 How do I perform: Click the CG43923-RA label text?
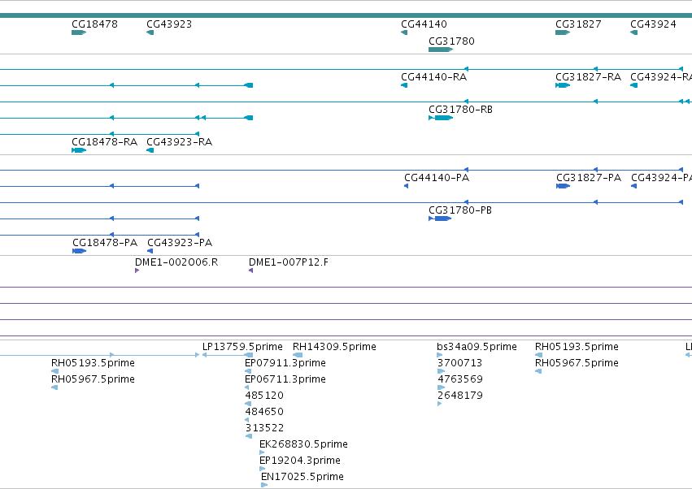[179, 142]
